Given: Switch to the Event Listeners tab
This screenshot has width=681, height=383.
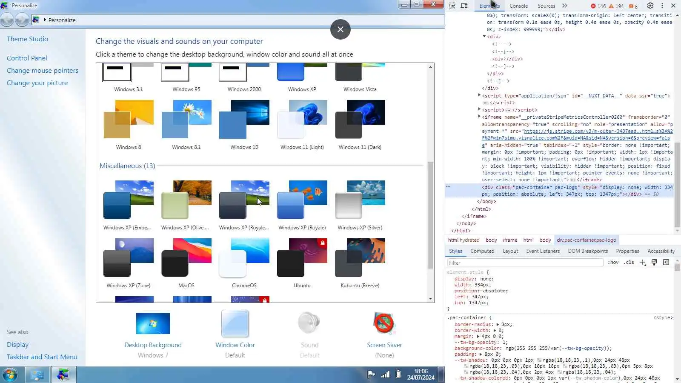Looking at the screenshot, I should (x=543, y=251).
